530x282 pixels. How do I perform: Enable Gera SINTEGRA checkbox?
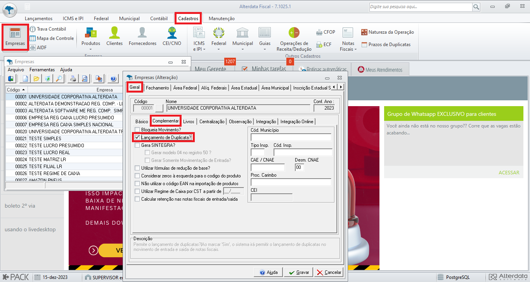pyautogui.click(x=137, y=145)
